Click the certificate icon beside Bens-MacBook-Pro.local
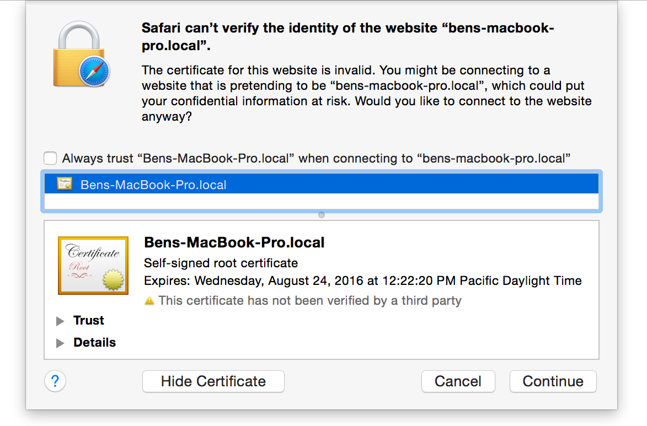Screen dimensions: 647x426 [64, 184]
